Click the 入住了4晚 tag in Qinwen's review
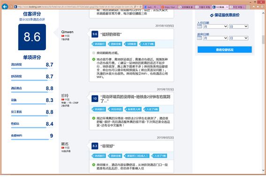The image size is (266, 177). click(x=147, y=44)
